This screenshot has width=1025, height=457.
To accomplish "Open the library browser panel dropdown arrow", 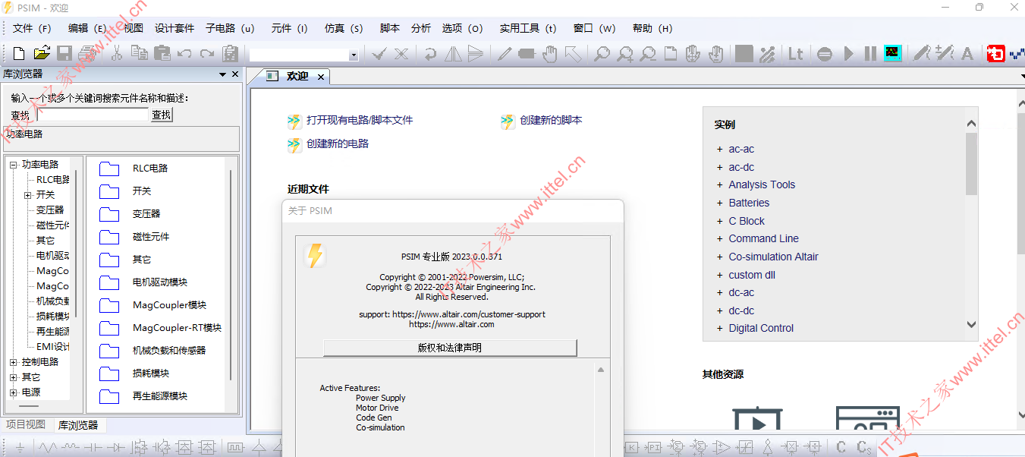I will pos(223,74).
